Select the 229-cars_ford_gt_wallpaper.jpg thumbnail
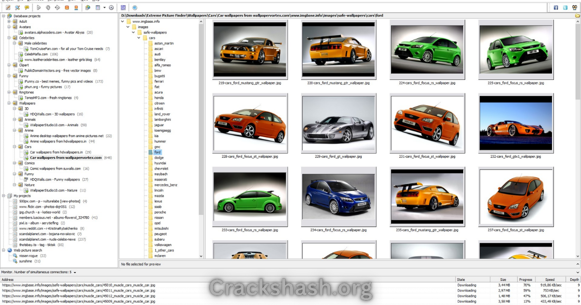Viewport: 581px width, 305px height. [x=338, y=123]
